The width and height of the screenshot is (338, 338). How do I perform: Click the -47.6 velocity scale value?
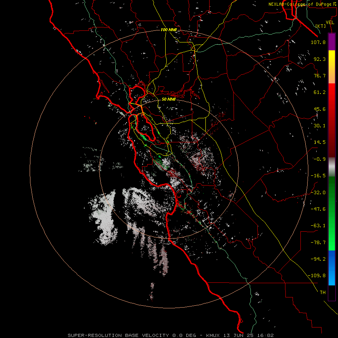(318, 209)
